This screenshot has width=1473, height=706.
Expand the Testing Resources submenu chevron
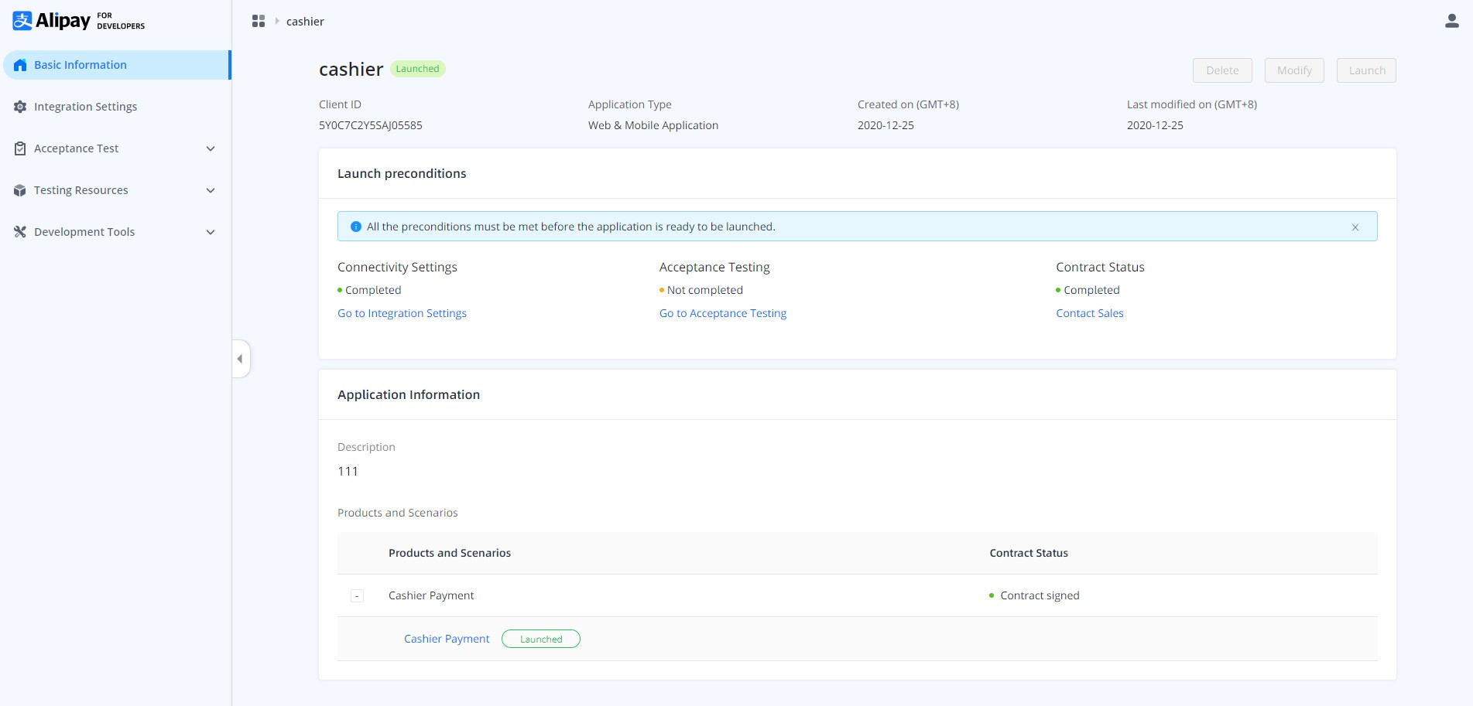(211, 190)
